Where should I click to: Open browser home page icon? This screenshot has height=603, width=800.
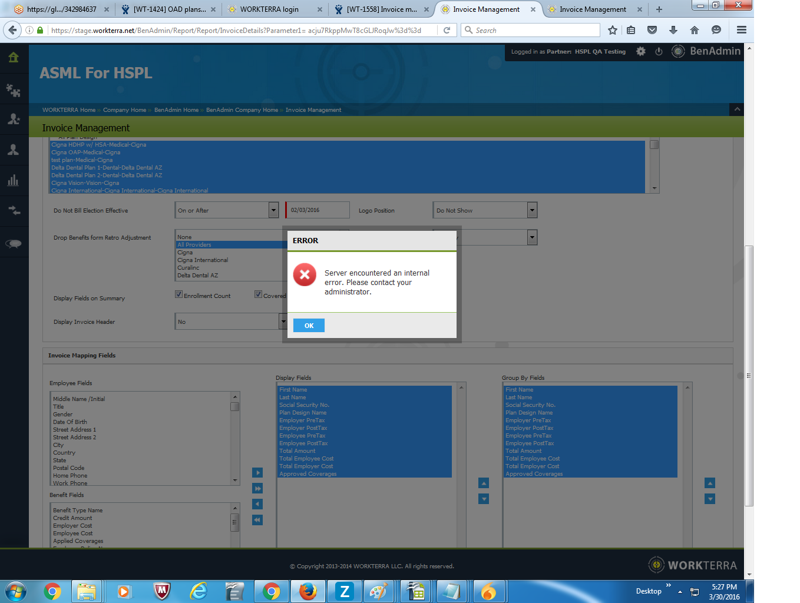695,30
